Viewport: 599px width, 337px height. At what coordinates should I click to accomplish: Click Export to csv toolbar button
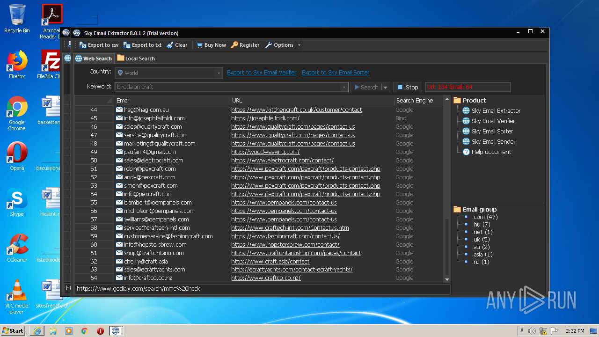pyautogui.click(x=99, y=45)
